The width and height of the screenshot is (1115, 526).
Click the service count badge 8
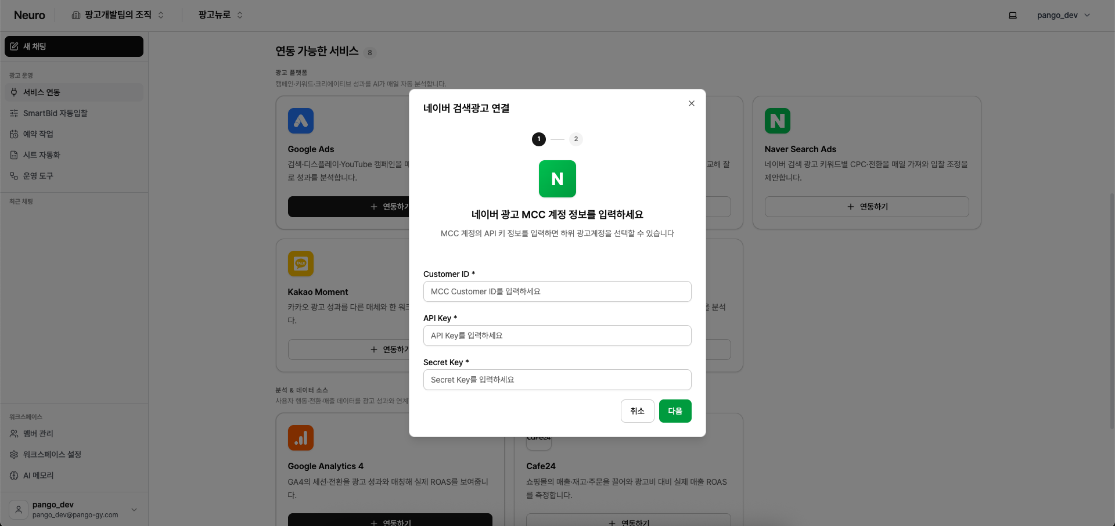(370, 53)
